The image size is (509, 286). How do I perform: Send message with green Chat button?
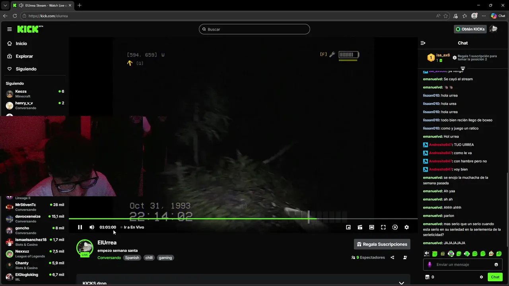[x=495, y=277]
